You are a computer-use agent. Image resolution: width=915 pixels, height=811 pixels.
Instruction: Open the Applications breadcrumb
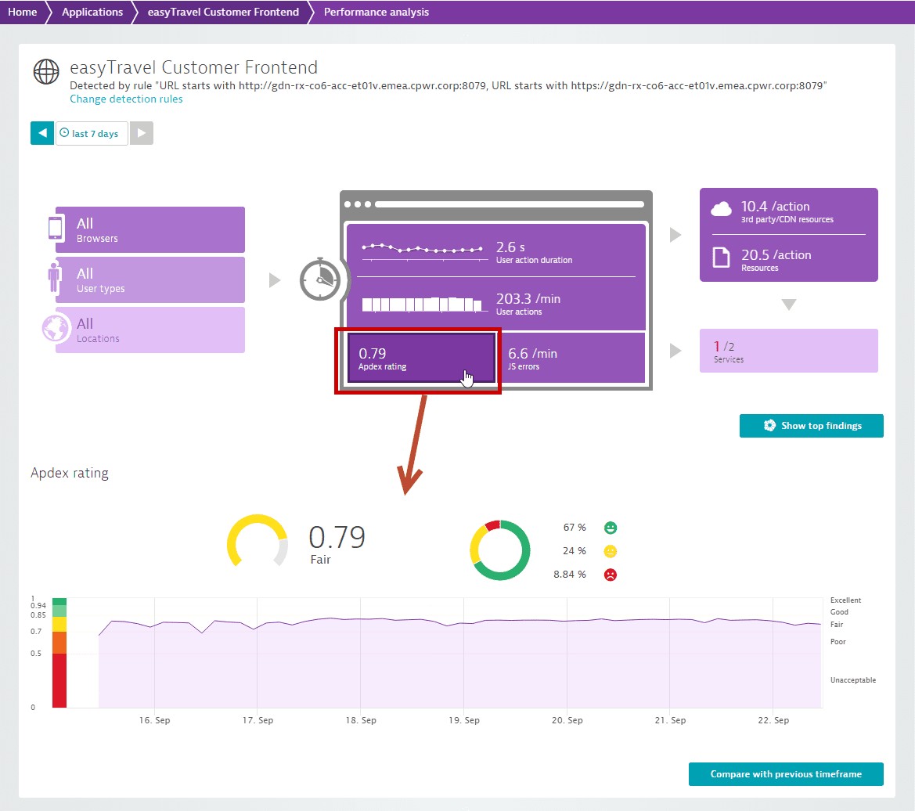point(92,13)
